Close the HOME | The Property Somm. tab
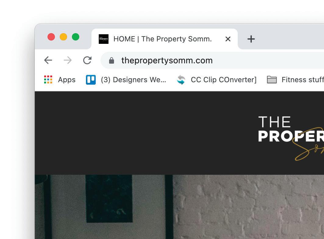This screenshot has height=239, width=324. (x=228, y=39)
